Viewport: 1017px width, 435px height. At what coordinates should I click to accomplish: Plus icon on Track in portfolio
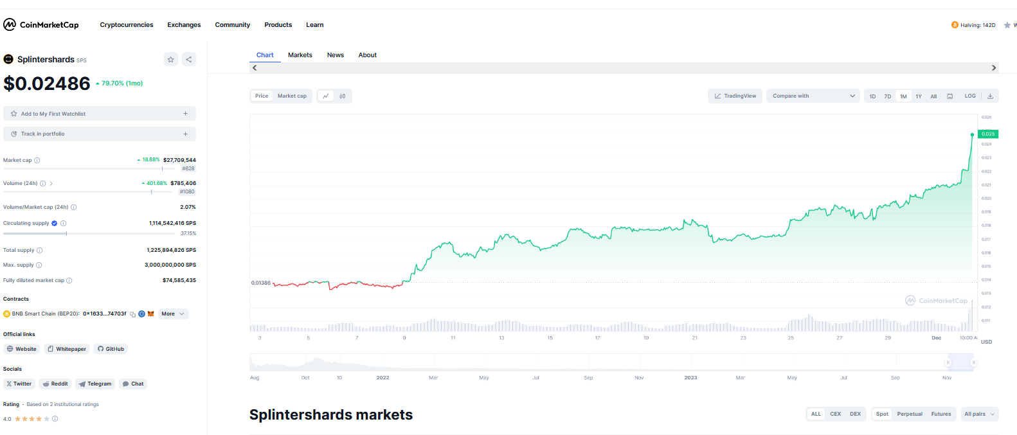click(x=185, y=134)
